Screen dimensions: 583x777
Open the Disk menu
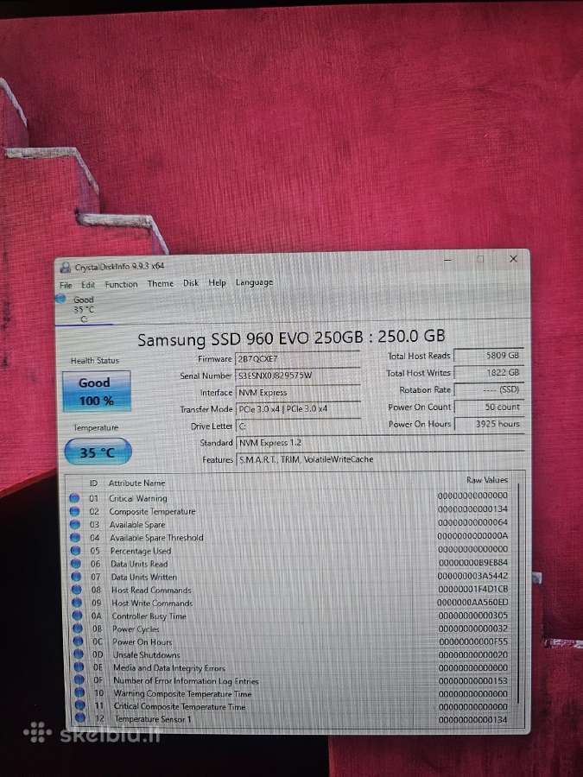point(191,283)
